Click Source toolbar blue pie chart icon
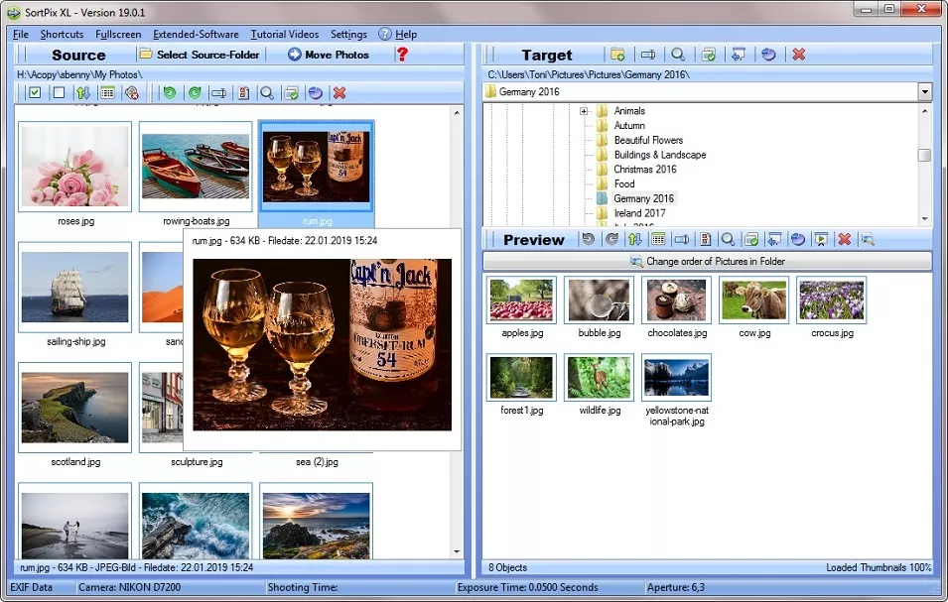Screen dimensions: 948x602 coord(316,93)
